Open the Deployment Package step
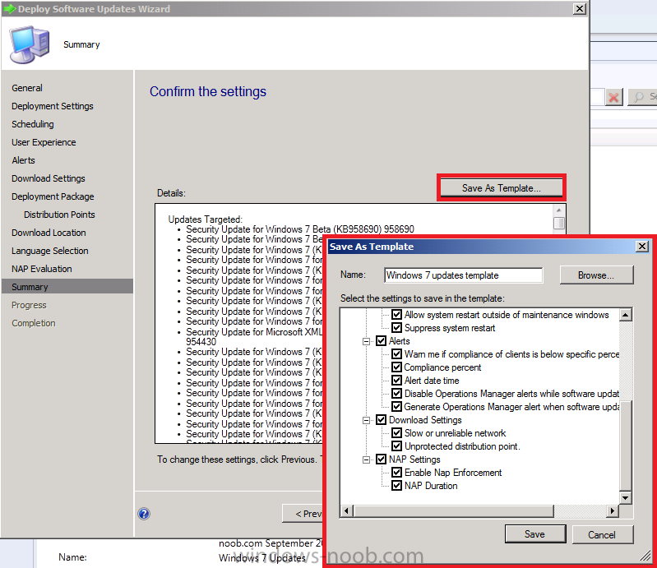657x568 pixels. (x=53, y=196)
